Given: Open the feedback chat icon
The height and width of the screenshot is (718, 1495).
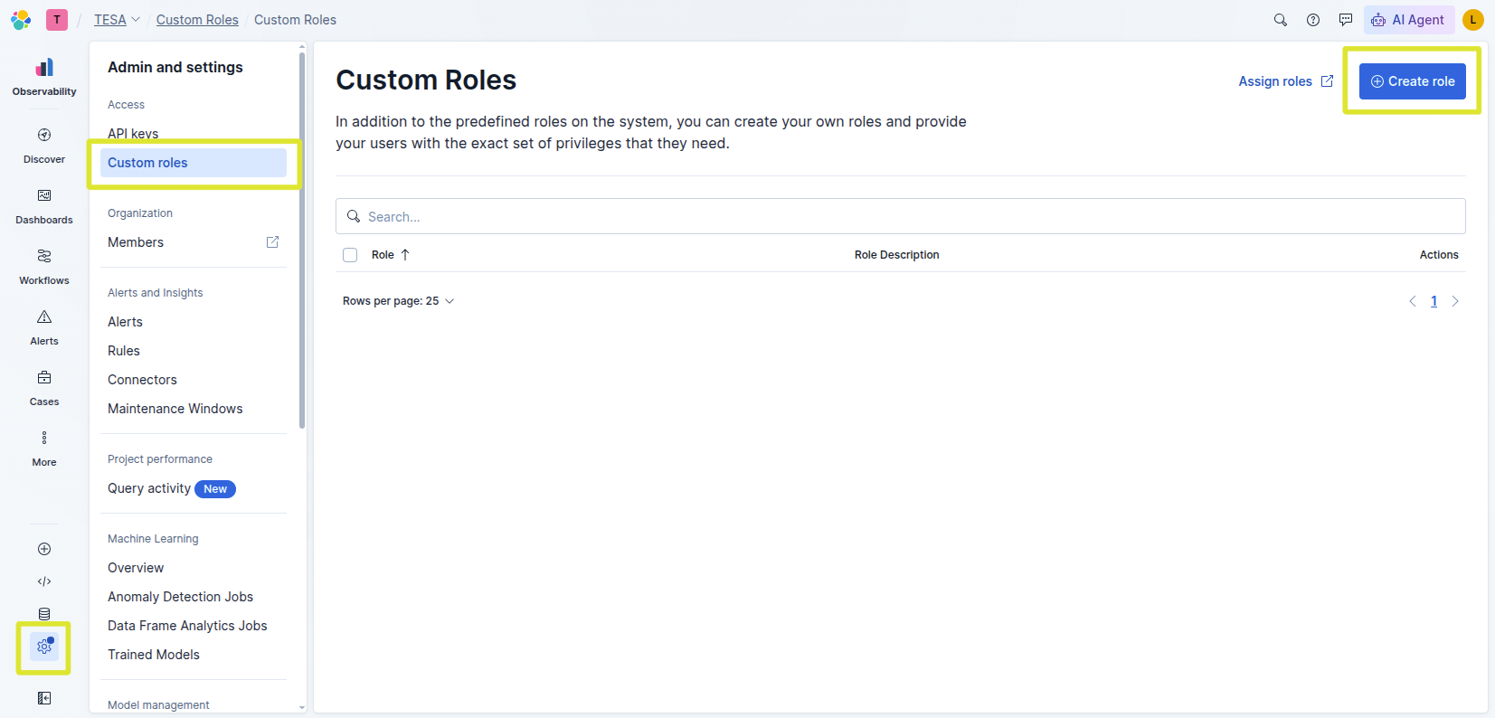Looking at the screenshot, I should [x=1346, y=20].
